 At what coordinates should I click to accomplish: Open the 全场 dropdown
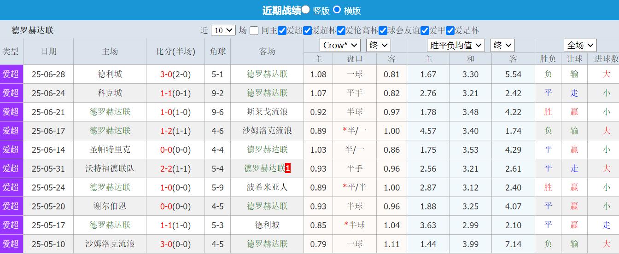click(x=580, y=45)
